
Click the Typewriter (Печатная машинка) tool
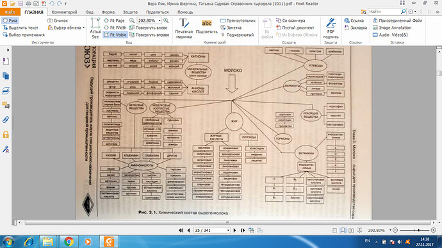click(184, 28)
